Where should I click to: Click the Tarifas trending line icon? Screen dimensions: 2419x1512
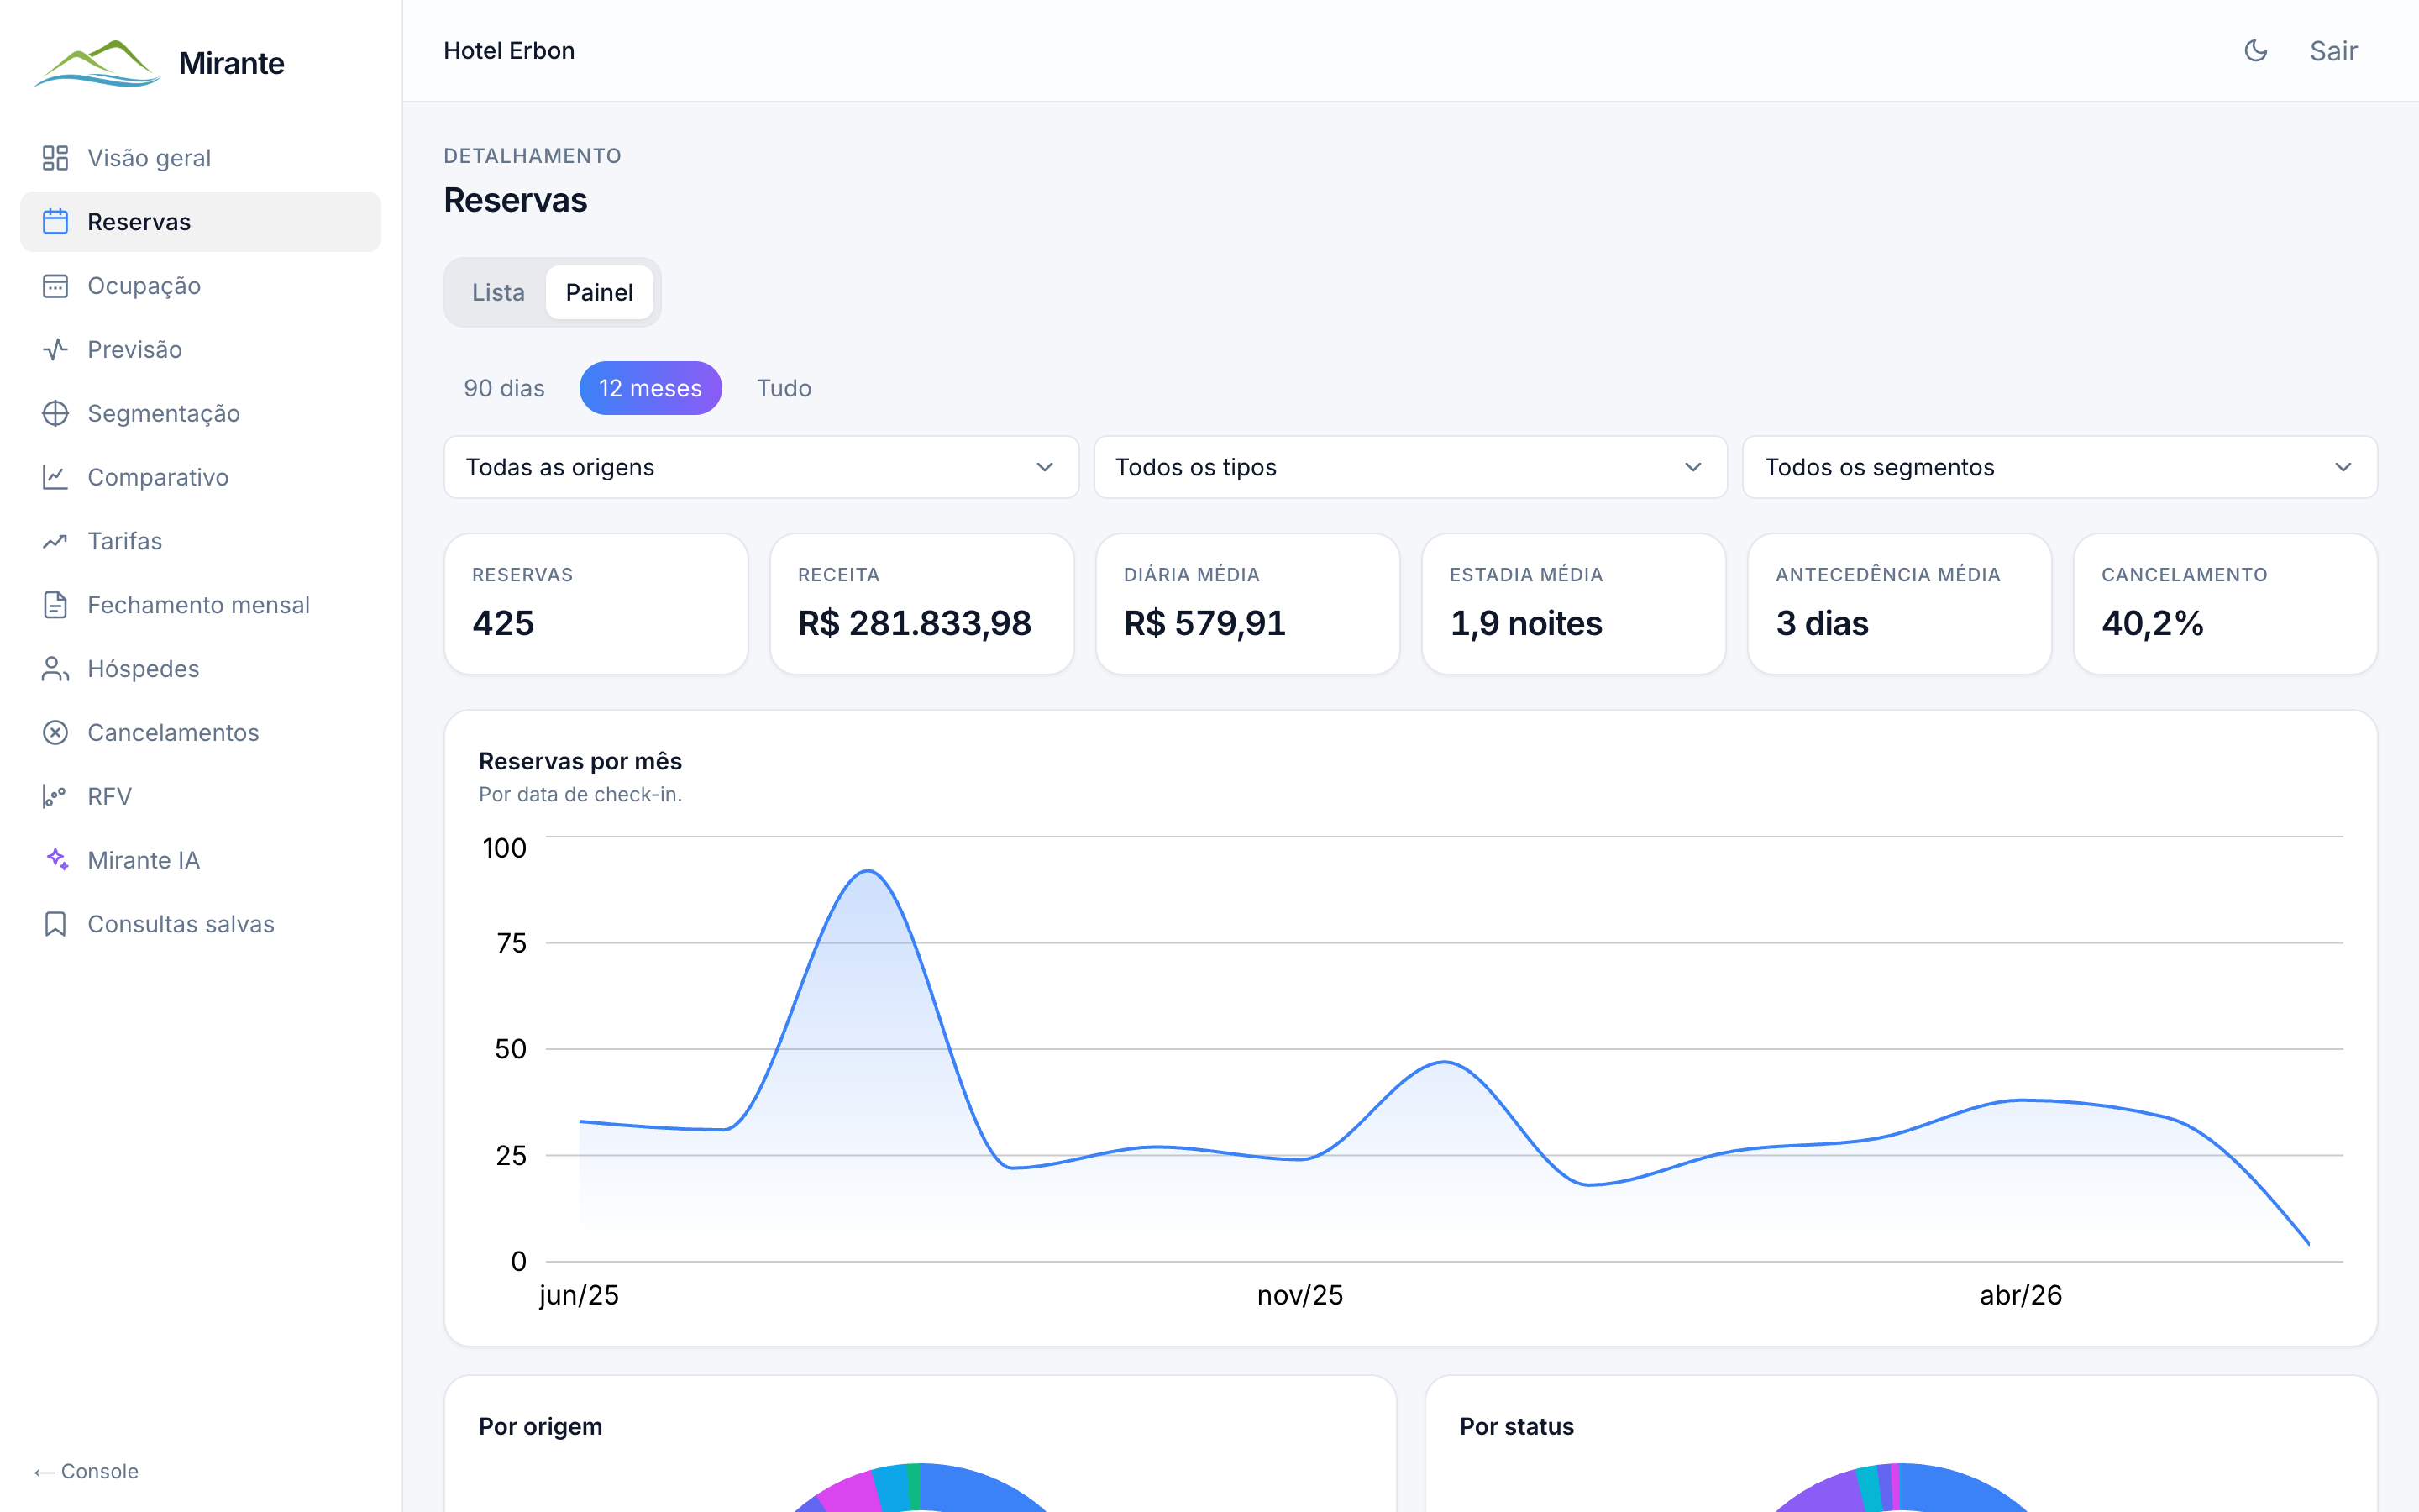coord(55,541)
